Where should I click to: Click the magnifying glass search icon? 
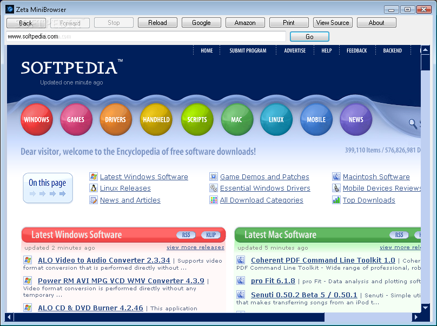coord(413,123)
